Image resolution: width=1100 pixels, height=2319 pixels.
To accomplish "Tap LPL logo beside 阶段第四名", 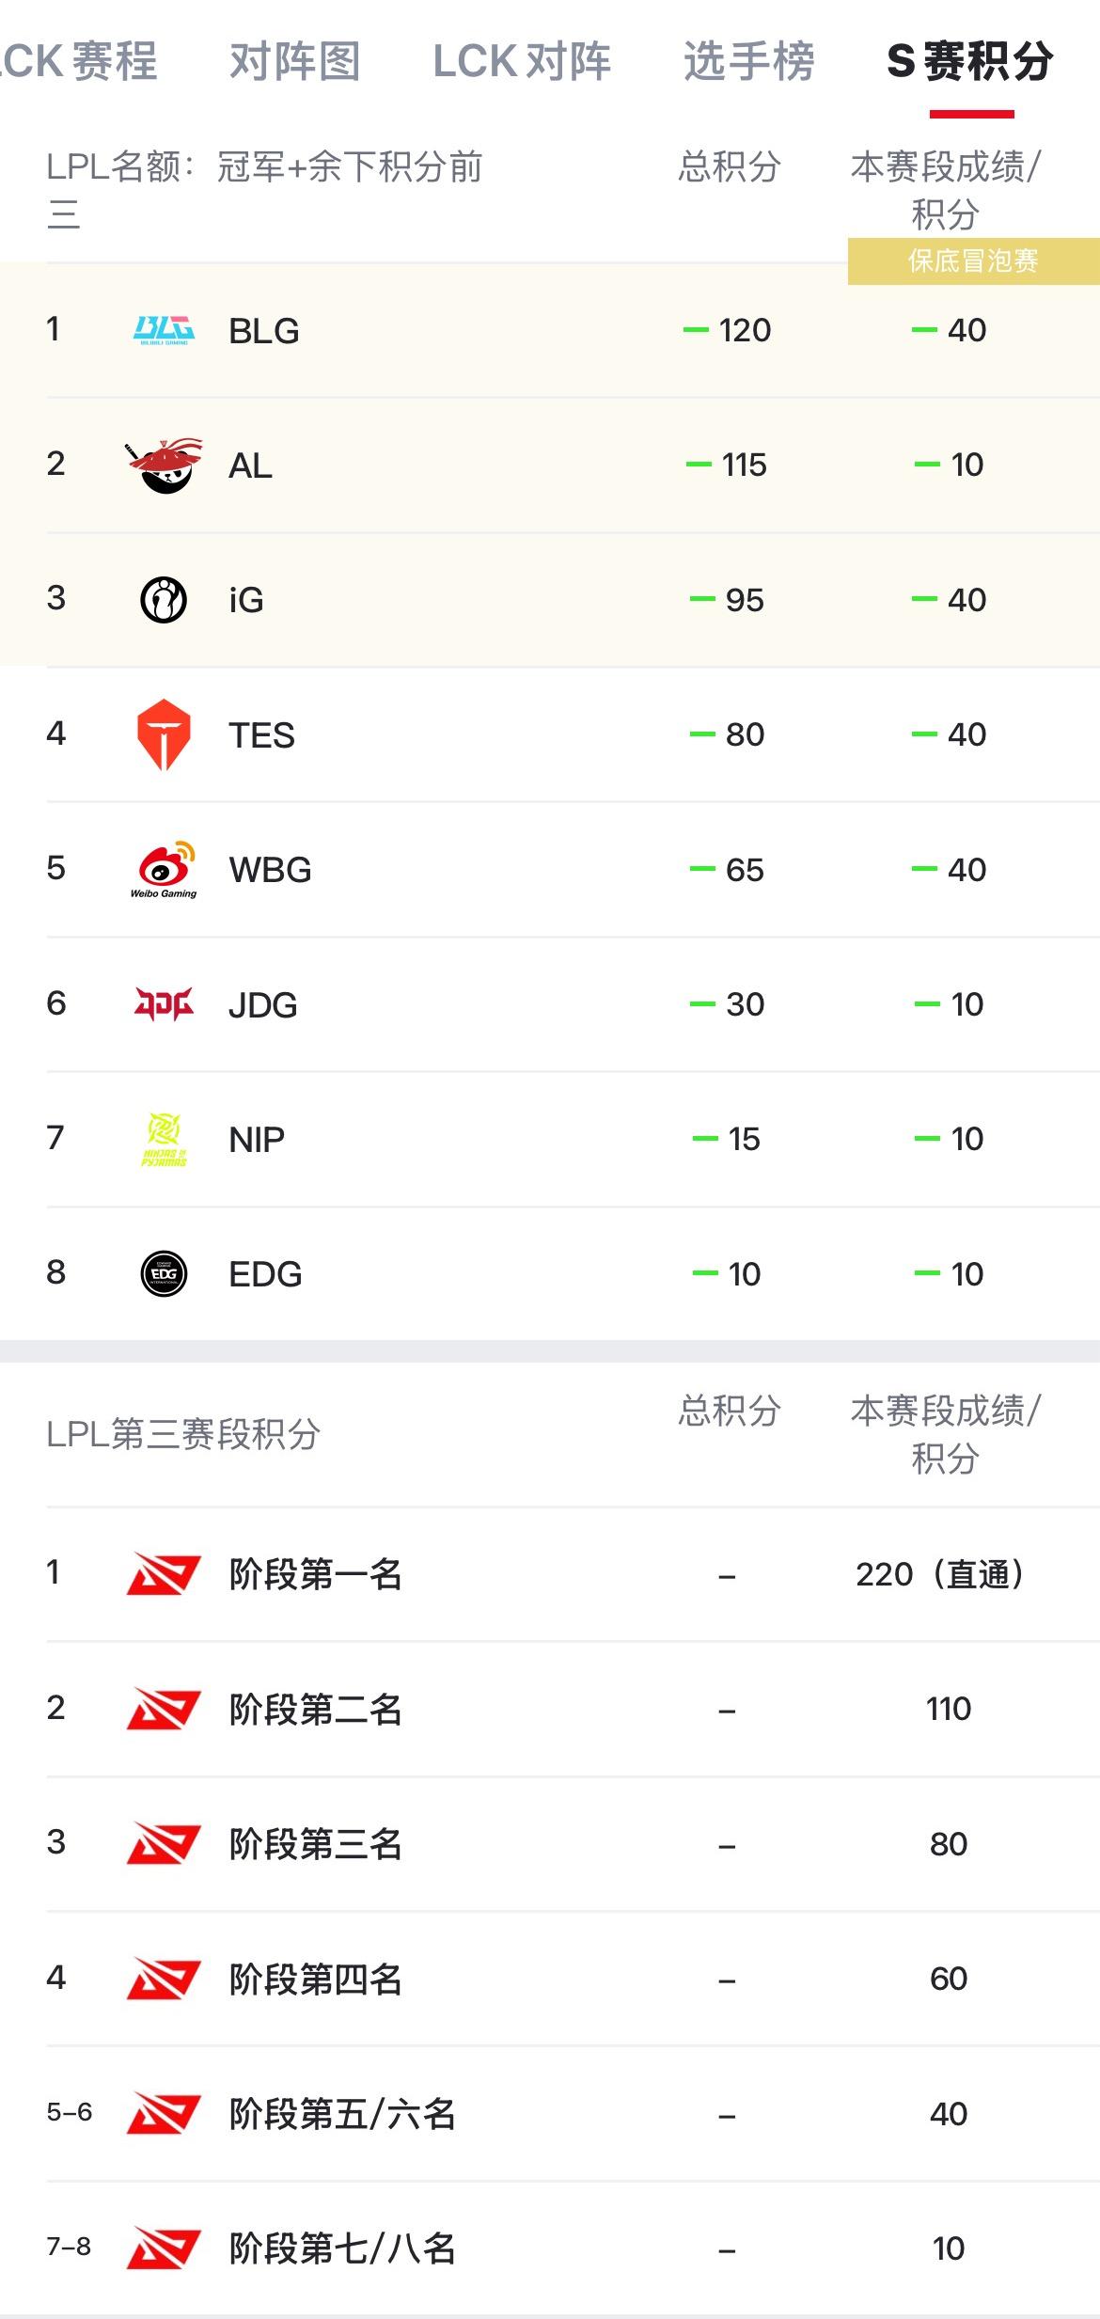I will pos(164,1979).
